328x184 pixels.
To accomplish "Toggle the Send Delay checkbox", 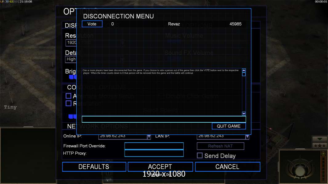I will (x=200, y=155).
